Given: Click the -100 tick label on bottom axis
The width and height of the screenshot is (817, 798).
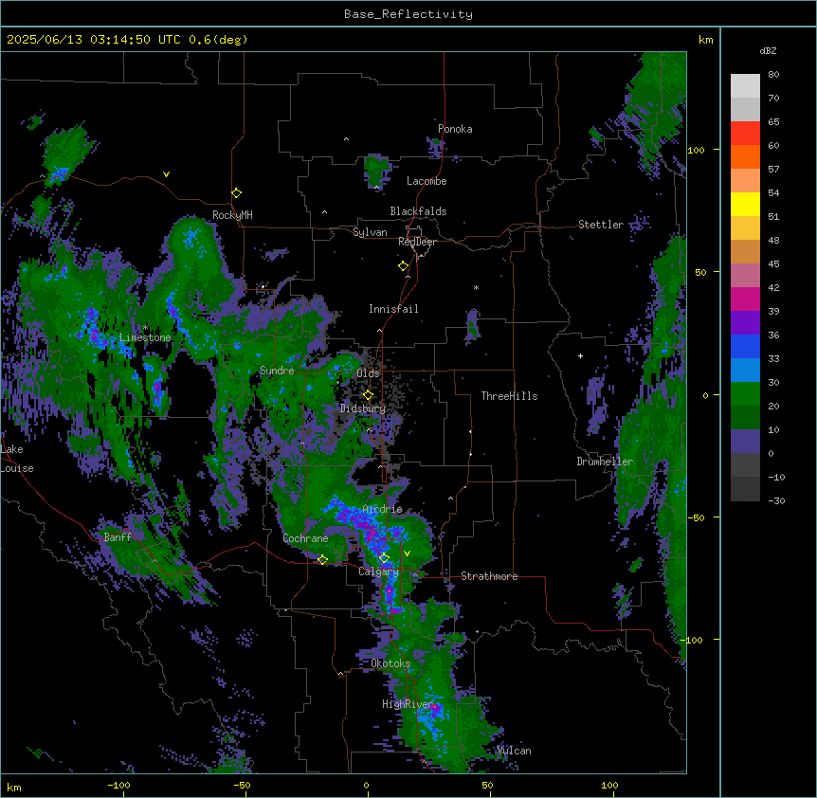Looking at the screenshot, I should [118, 785].
